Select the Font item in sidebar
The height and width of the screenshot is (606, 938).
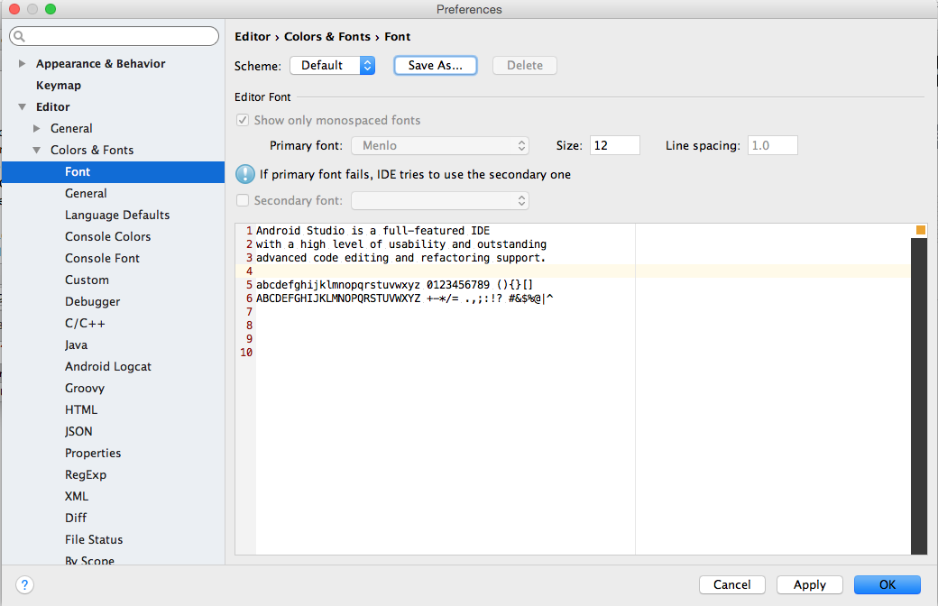[114, 171]
